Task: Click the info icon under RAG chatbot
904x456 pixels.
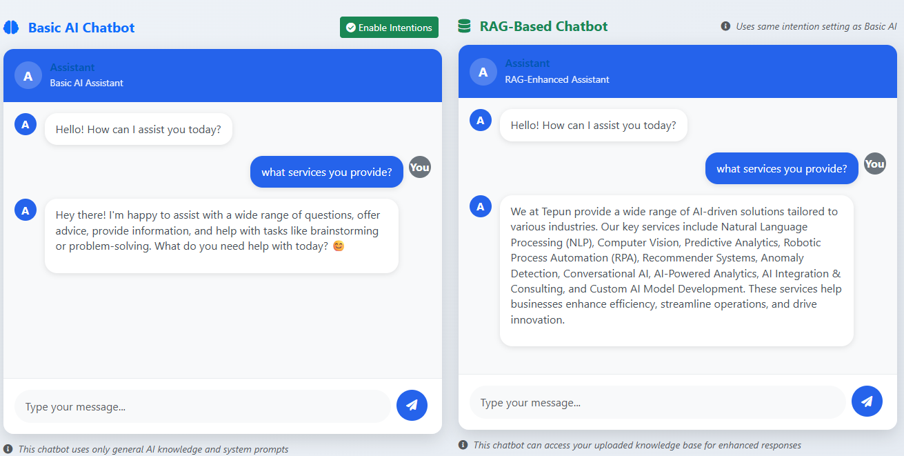Action: click(463, 445)
